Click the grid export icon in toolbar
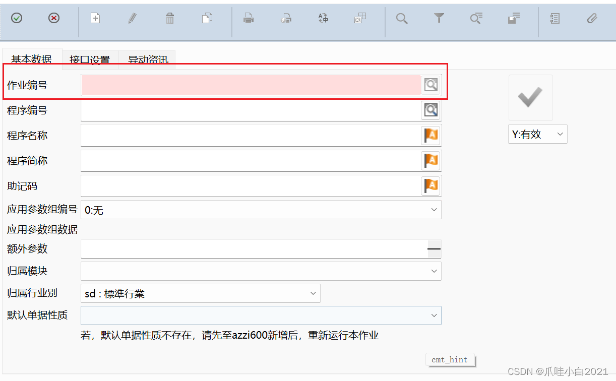 coord(360,19)
